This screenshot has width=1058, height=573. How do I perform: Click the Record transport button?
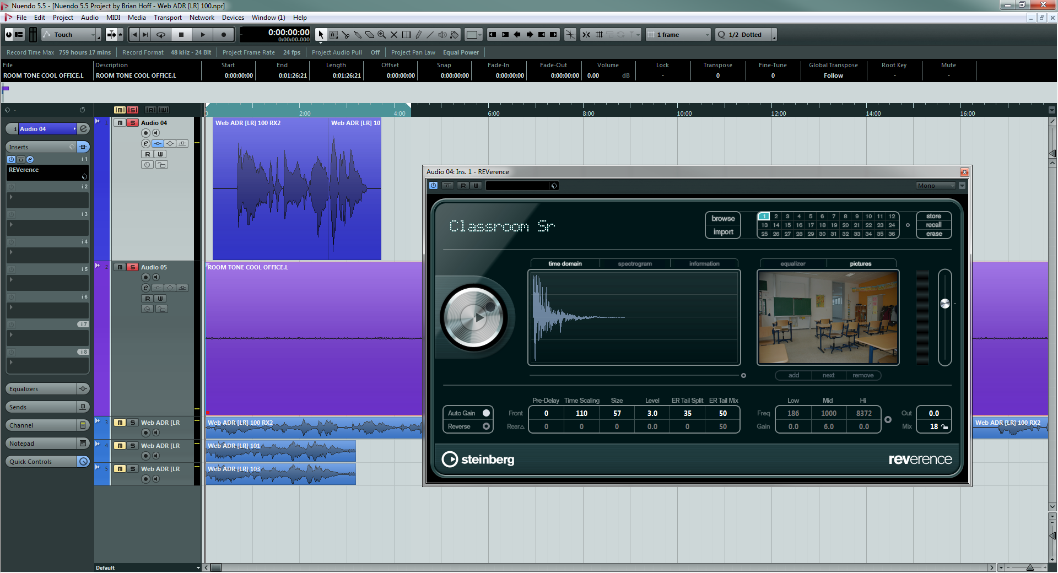(x=224, y=35)
